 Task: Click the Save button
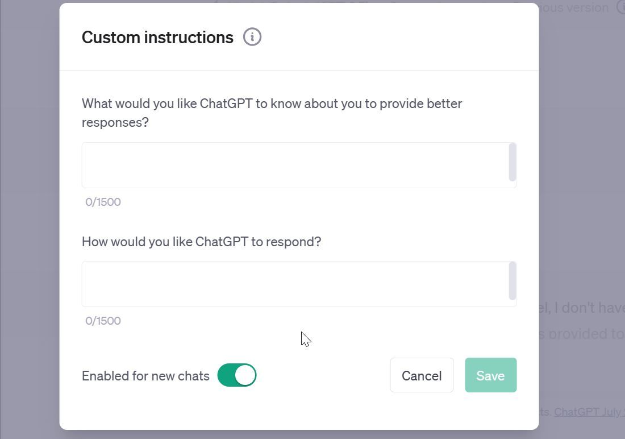coord(490,375)
